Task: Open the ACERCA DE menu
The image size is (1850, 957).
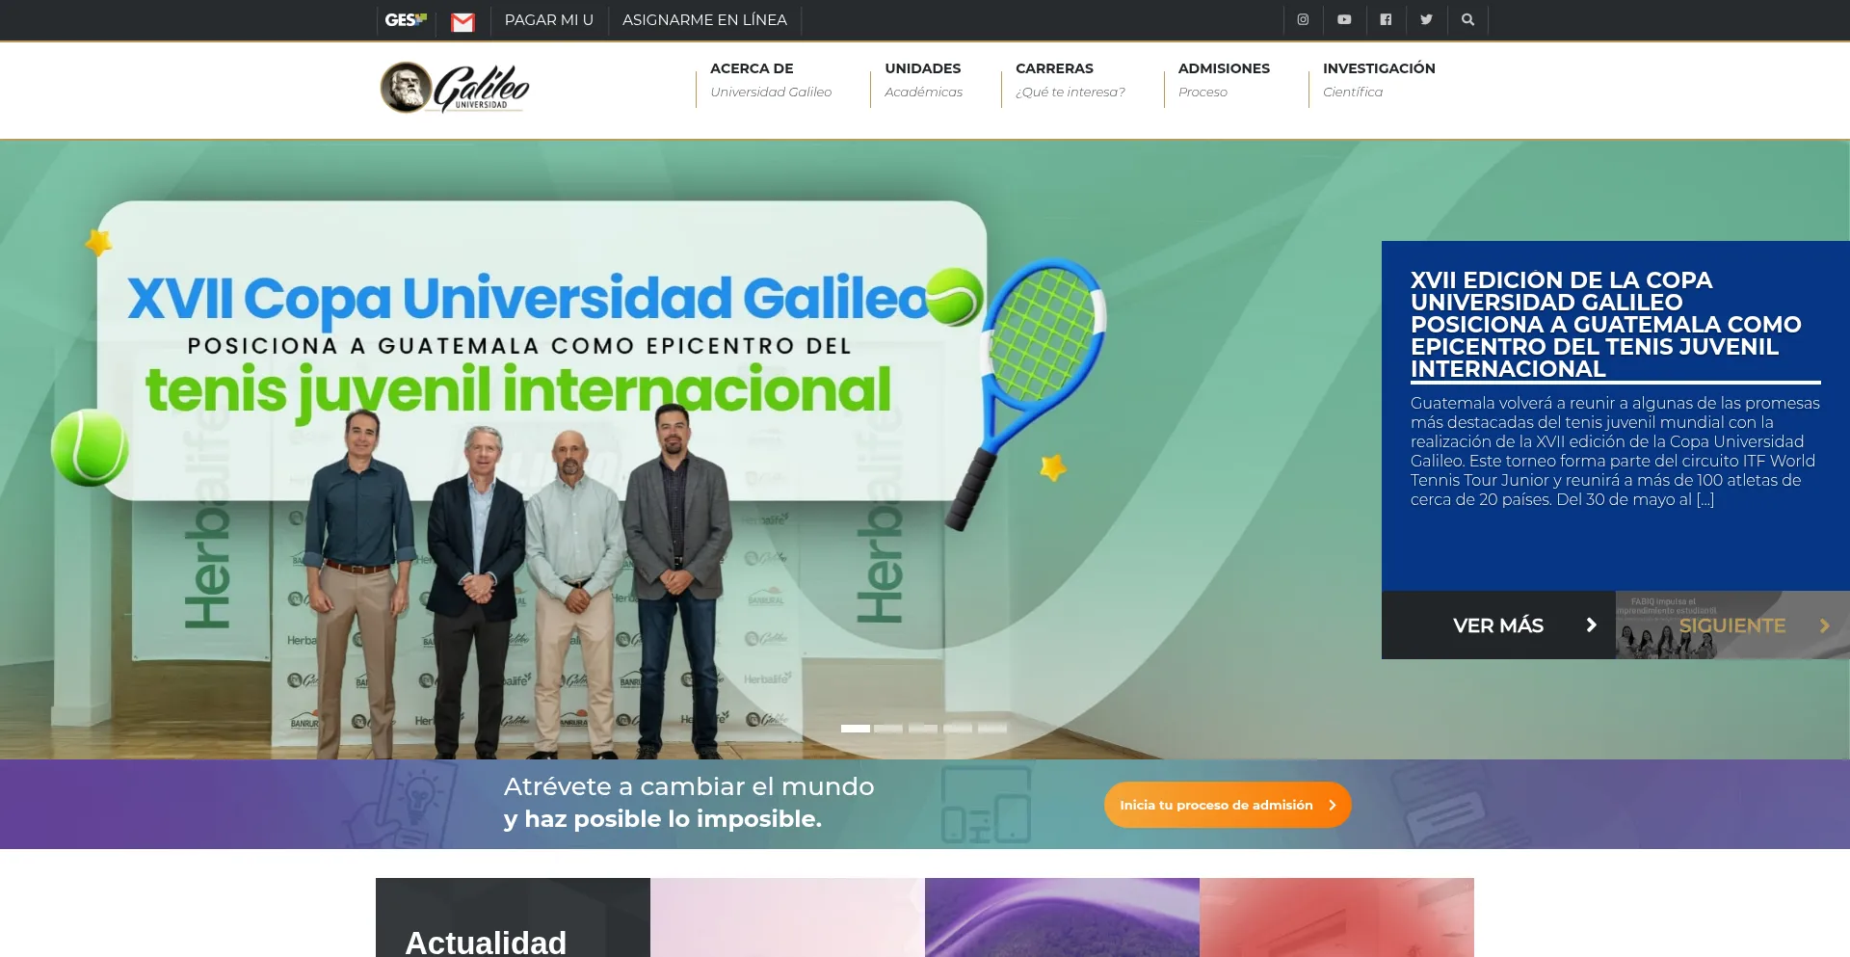Action: 771,80
